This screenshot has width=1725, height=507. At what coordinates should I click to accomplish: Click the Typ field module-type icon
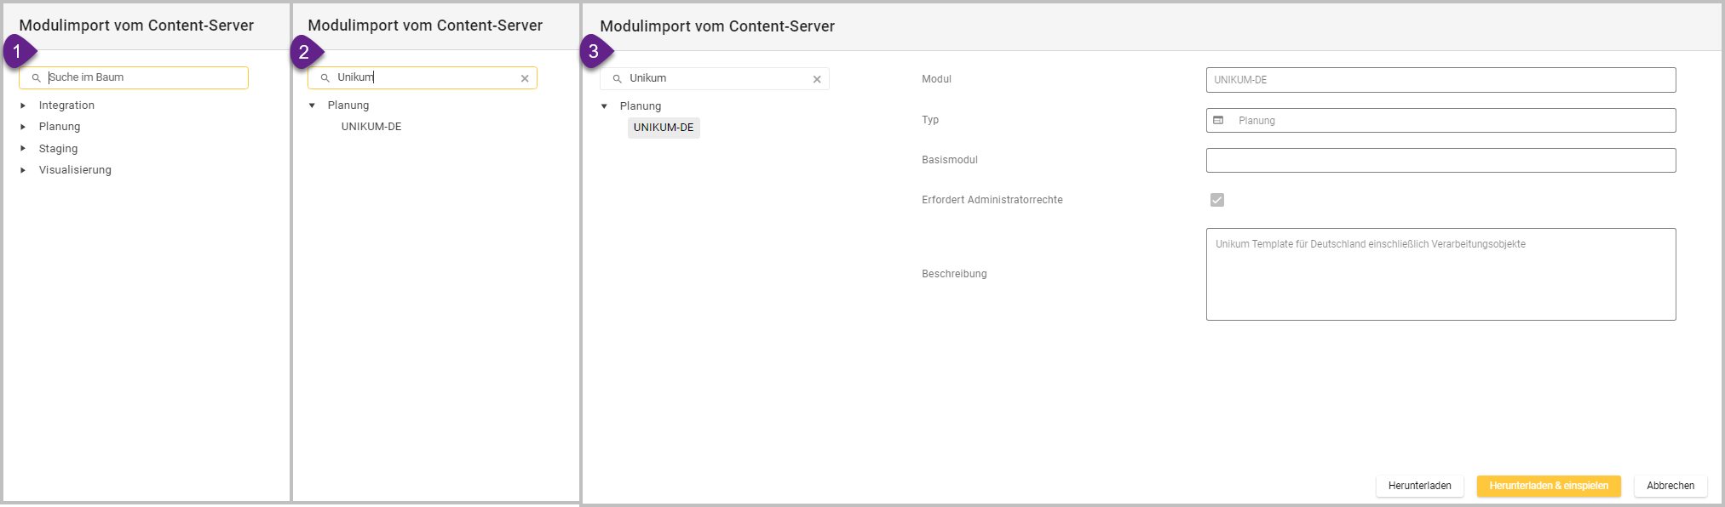point(1218,121)
